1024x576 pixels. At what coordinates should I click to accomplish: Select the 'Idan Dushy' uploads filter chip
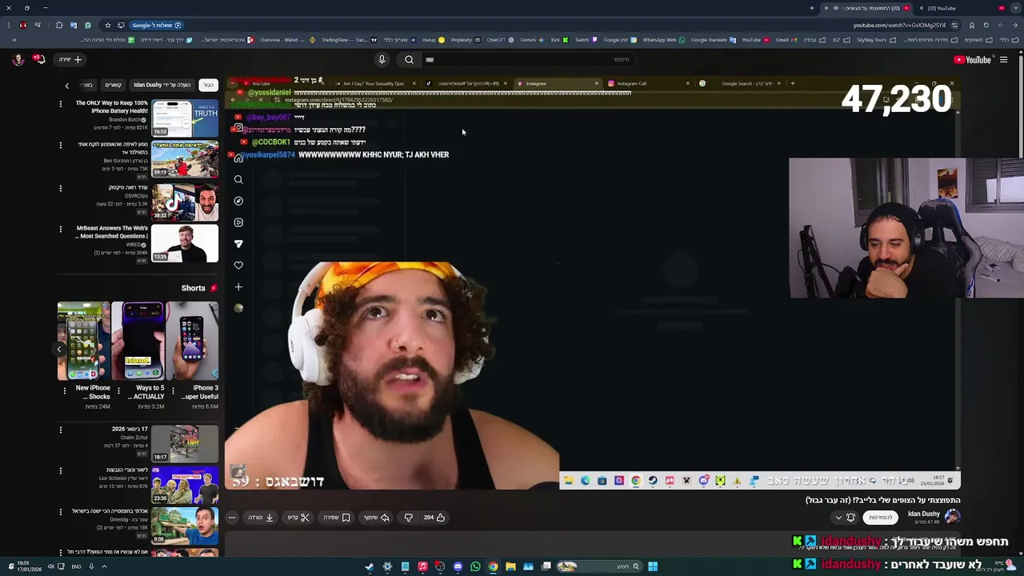click(x=162, y=85)
